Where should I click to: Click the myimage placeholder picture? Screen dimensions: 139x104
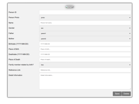(70, 7)
